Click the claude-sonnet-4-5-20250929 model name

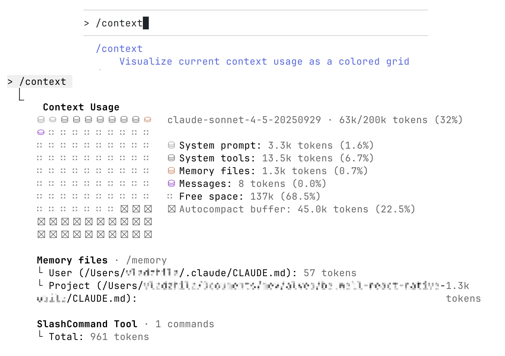click(x=244, y=120)
